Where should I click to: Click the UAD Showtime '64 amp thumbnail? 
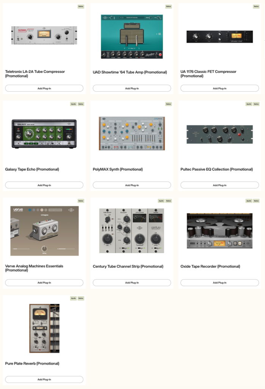click(x=132, y=36)
